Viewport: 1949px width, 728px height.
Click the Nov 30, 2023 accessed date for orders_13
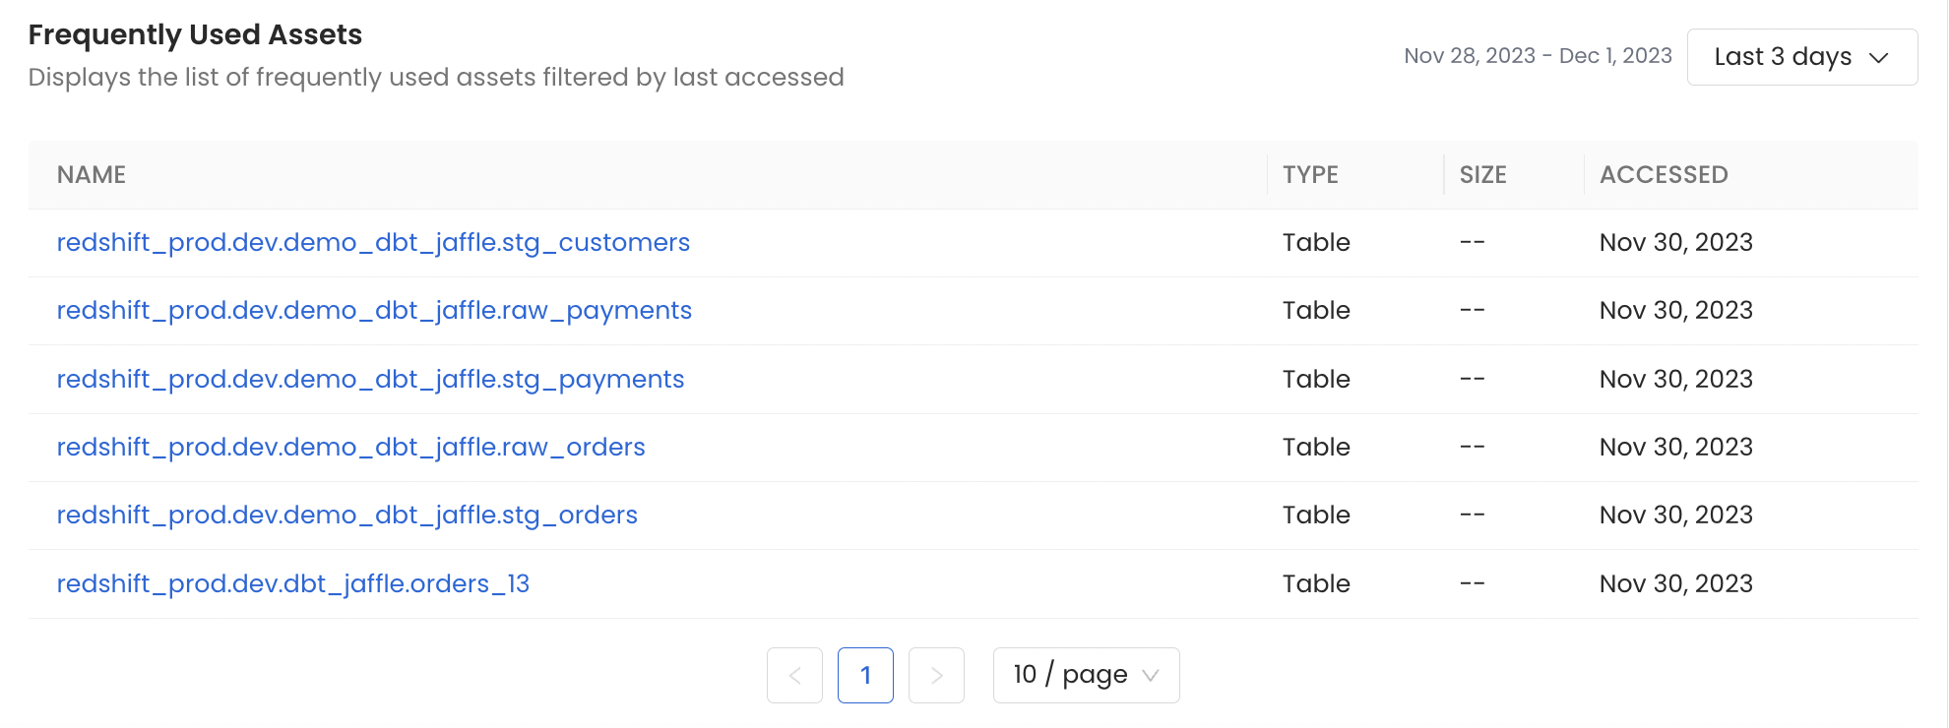point(1675,583)
